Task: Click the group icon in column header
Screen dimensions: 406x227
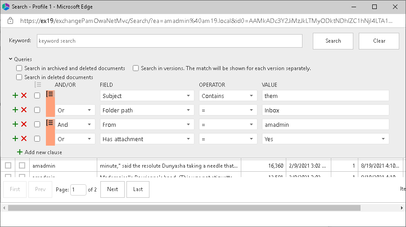Action: (x=38, y=85)
